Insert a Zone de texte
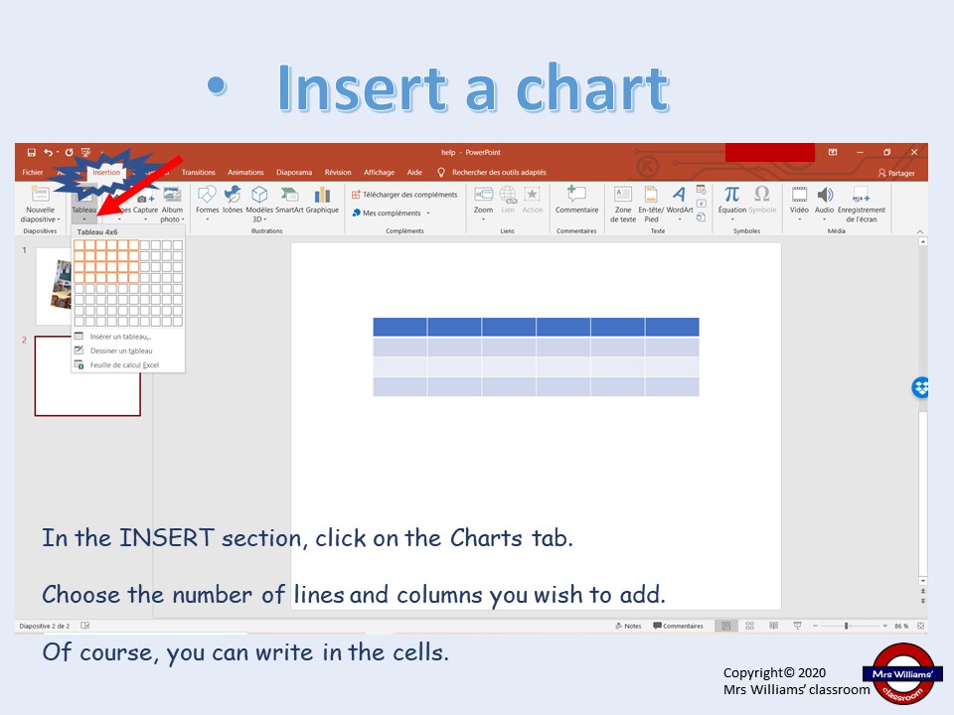This screenshot has width=954, height=715. 623,204
